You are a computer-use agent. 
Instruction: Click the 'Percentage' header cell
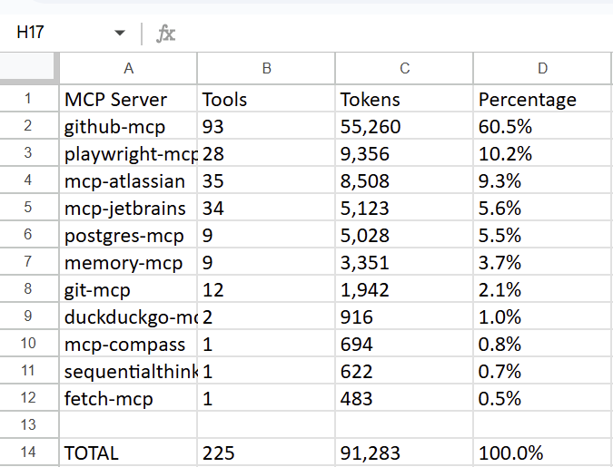click(542, 99)
